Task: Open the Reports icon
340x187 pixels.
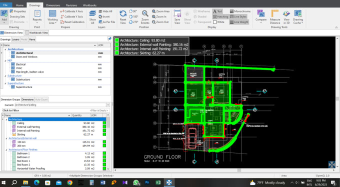Action: click(37, 13)
